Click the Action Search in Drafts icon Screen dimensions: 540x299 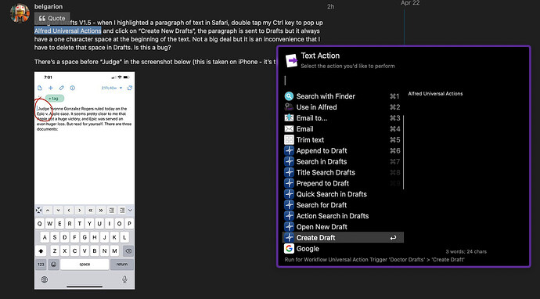289,216
